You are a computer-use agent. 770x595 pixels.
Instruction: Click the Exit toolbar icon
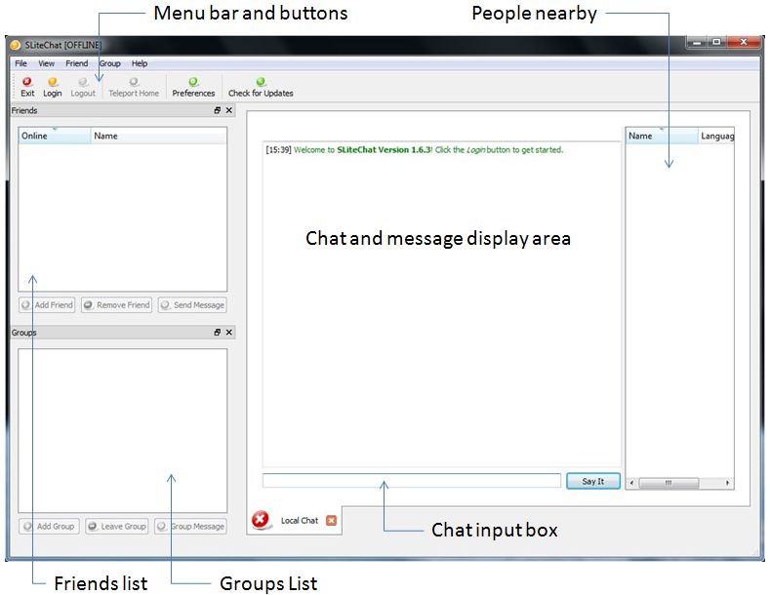click(x=27, y=83)
